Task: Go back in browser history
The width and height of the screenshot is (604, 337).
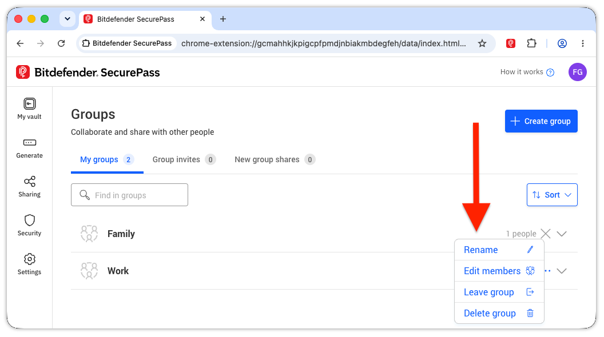Action: click(21, 43)
